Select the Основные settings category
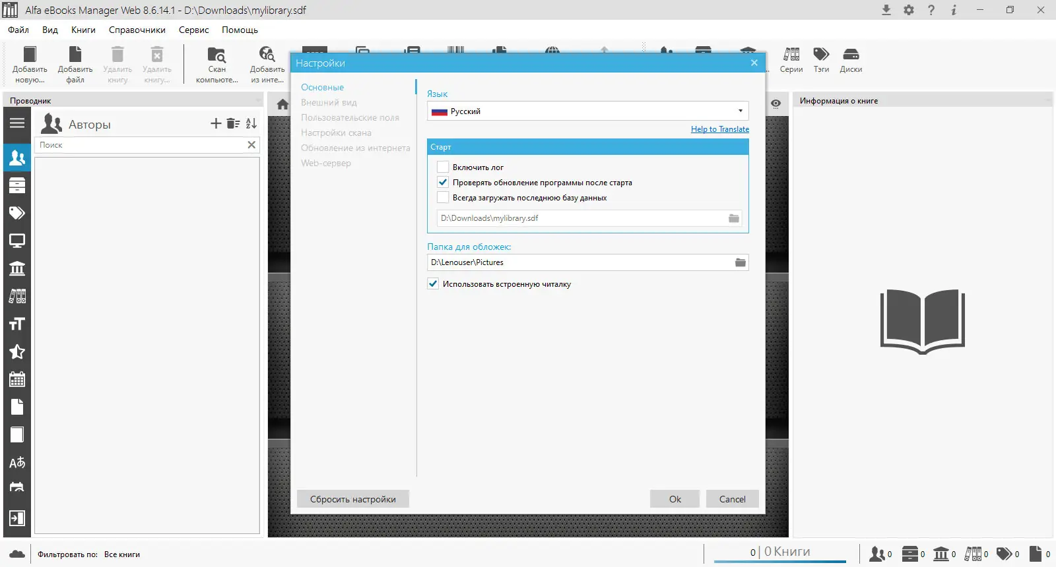Screen dimensions: 1056x567 (322, 87)
